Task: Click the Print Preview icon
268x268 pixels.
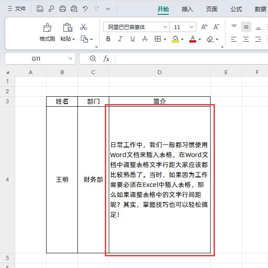Action: coord(74,9)
